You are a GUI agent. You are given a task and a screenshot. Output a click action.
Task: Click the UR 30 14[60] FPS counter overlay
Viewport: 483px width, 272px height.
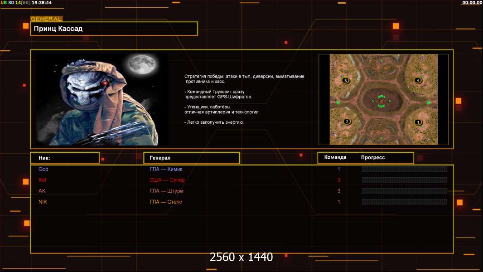pyautogui.click(x=15, y=2)
